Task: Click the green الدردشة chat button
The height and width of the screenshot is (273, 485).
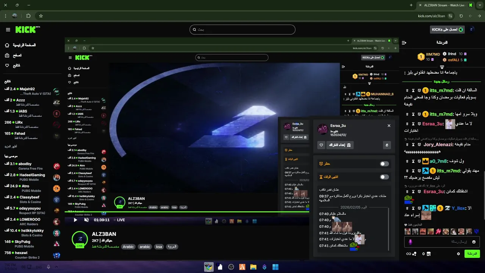Action: 472,254
